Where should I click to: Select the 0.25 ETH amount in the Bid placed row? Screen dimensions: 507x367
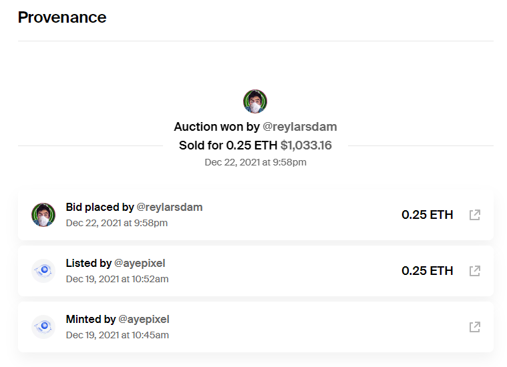427,215
